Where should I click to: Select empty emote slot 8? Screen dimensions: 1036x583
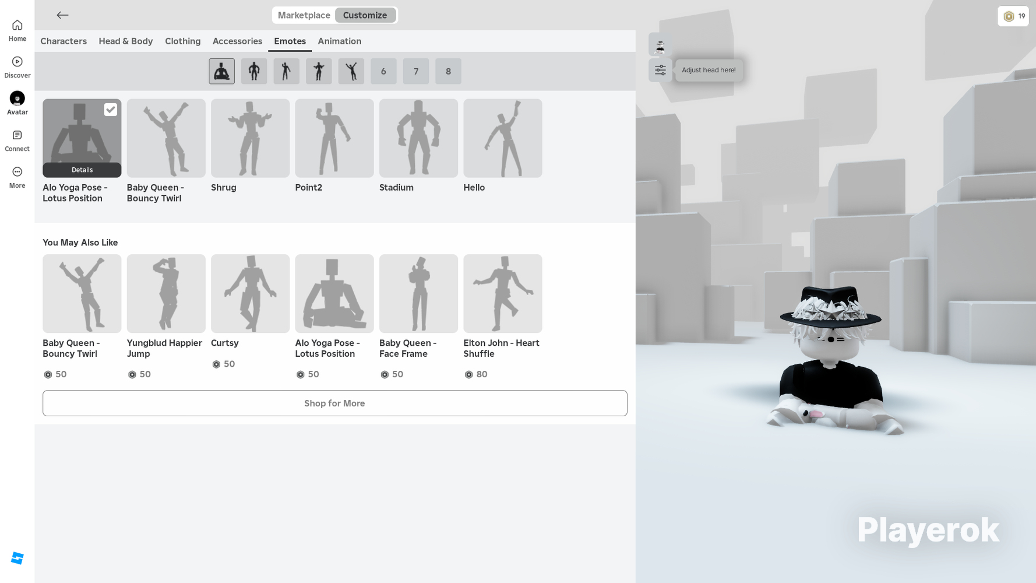[448, 71]
